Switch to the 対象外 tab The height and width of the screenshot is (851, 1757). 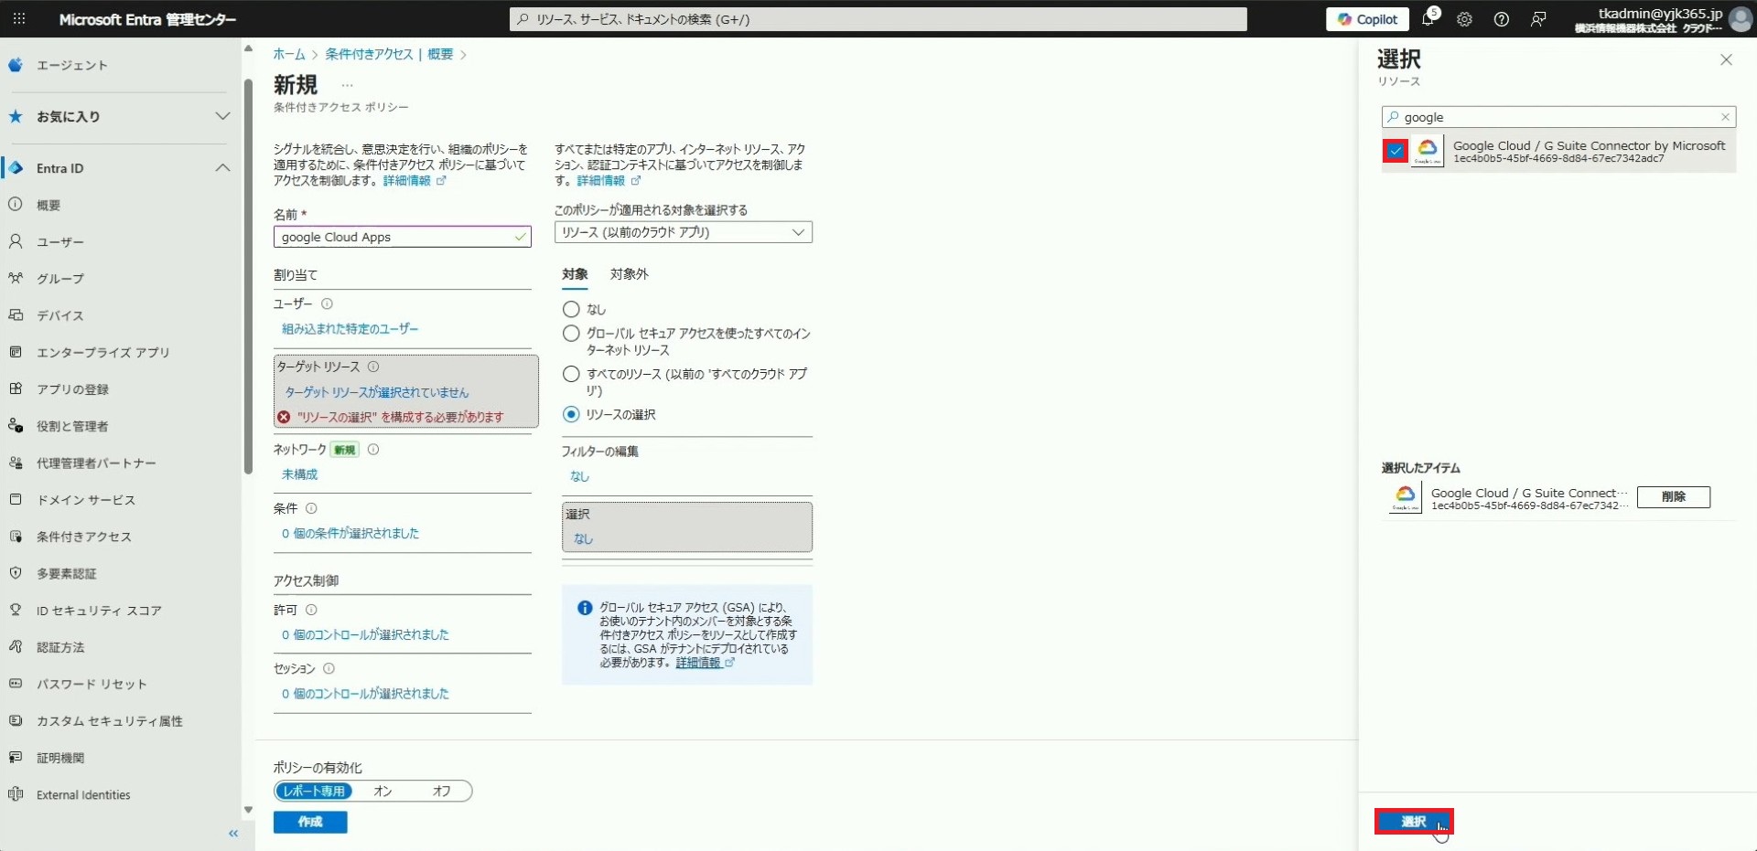[629, 274]
